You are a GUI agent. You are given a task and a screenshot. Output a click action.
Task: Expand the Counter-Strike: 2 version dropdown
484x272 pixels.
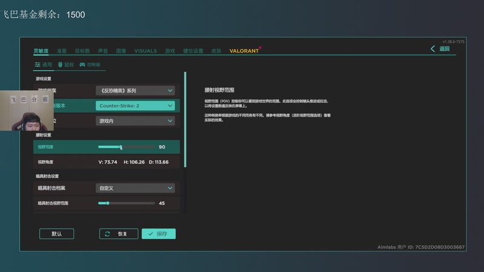click(135, 106)
